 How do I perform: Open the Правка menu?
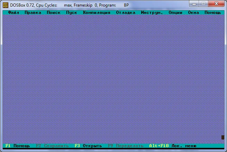coord(33,12)
